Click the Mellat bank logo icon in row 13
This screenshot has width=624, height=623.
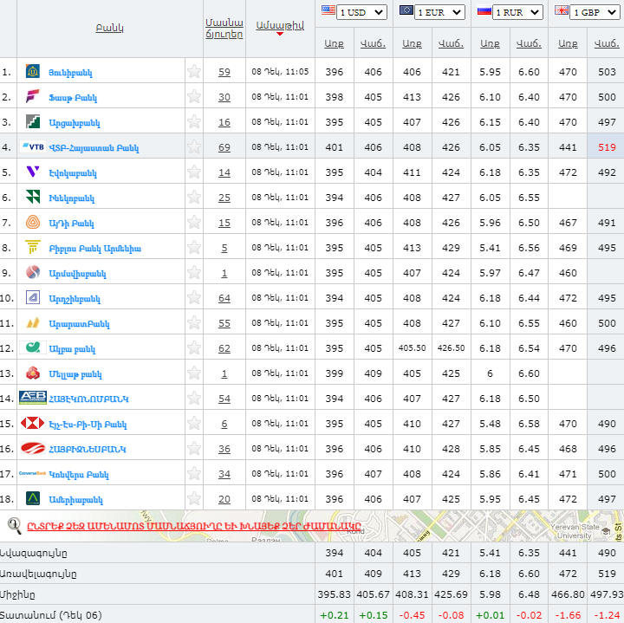33,373
